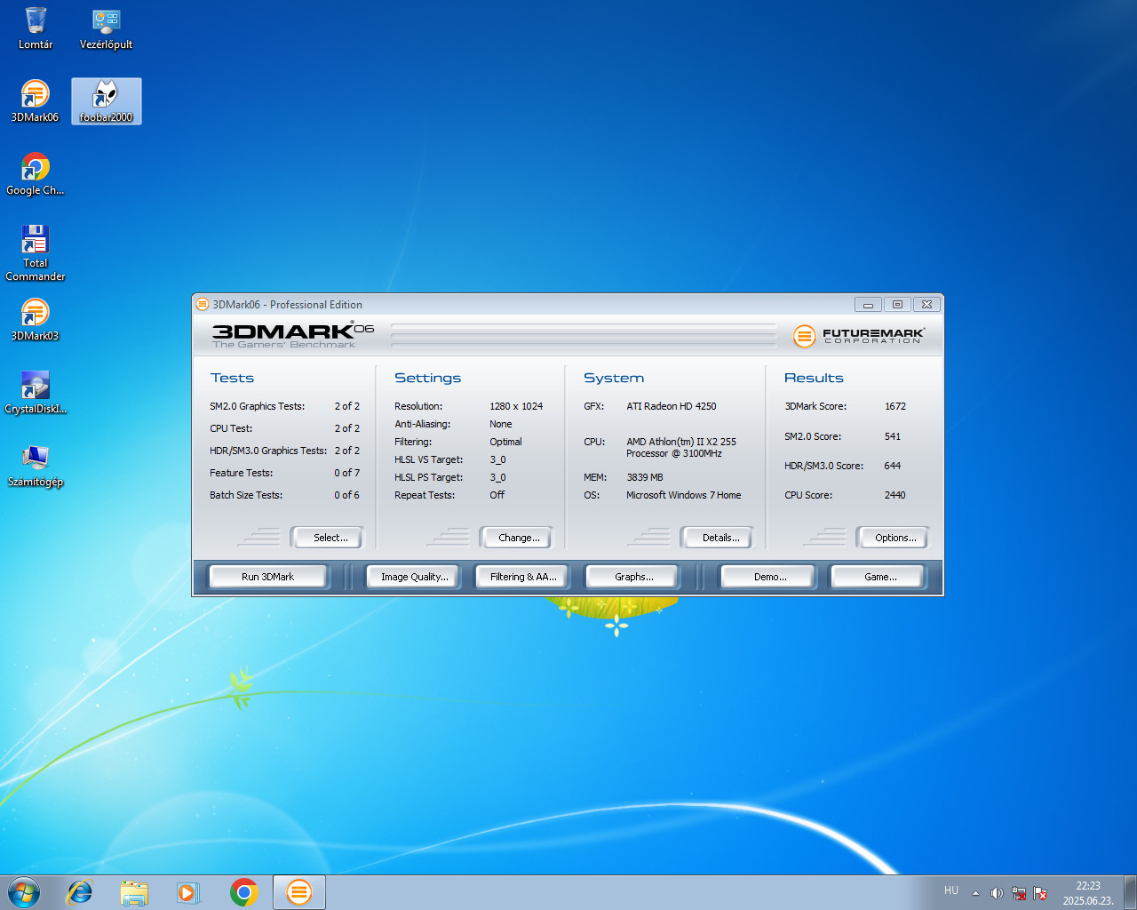Open the Windows Start menu orb

pyautogui.click(x=24, y=892)
